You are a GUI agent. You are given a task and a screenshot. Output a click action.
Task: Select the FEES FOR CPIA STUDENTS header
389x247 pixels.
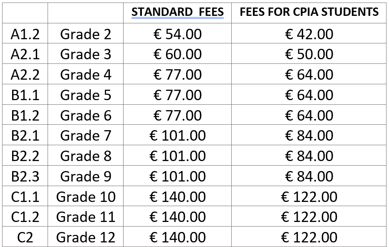309,12
